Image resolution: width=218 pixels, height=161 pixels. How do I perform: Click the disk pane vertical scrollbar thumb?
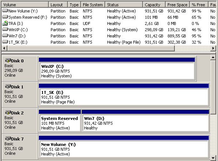pos(213,87)
